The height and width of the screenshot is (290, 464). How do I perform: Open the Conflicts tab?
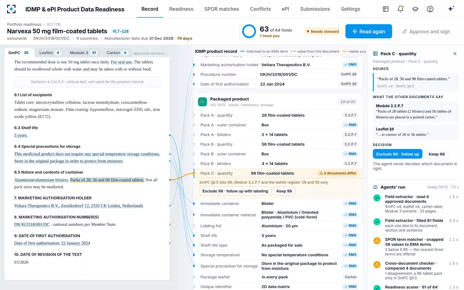click(x=260, y=9)
